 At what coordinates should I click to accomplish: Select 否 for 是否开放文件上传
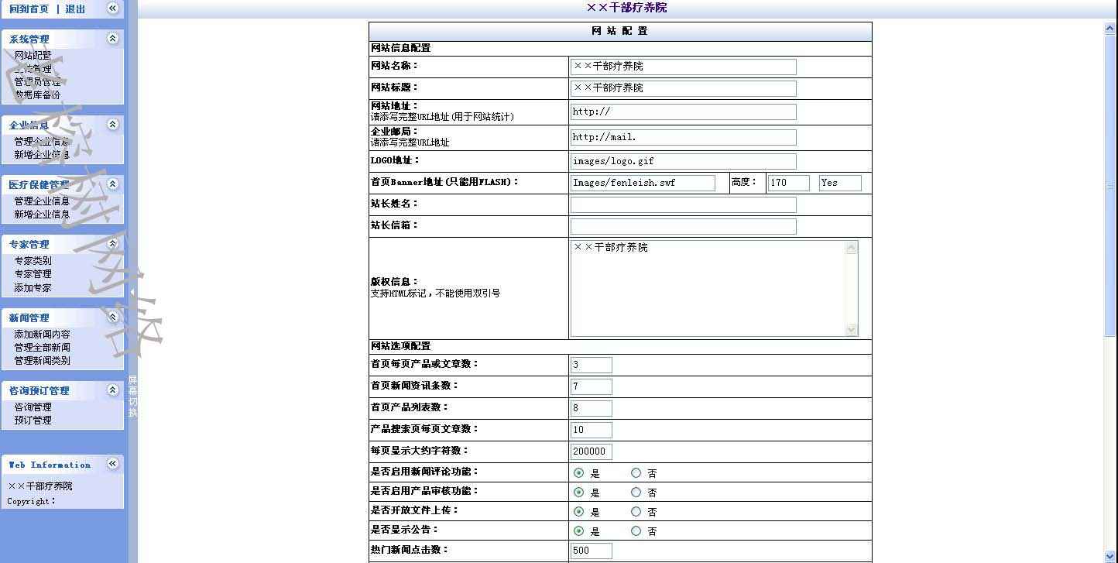pyautogui.click(x=636, y=512)
